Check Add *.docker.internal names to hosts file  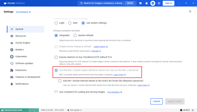60,81
